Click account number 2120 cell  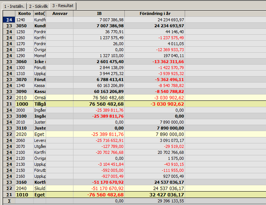[x=24, y=158]
